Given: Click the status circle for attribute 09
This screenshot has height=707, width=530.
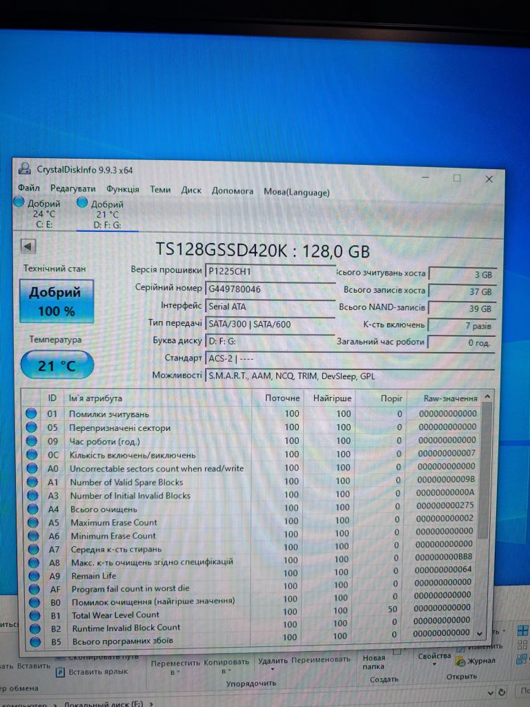Looking at the screenshot, I should click(32, 440).
